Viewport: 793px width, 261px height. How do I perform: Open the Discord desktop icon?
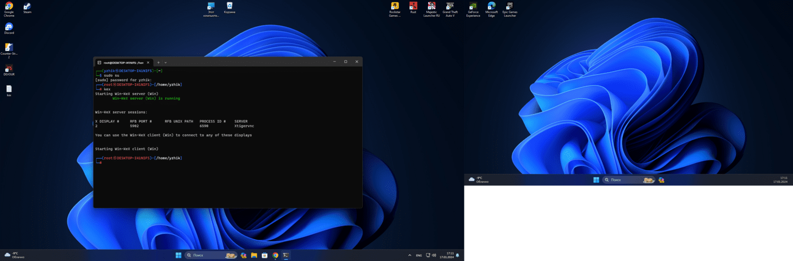point(9,27)
